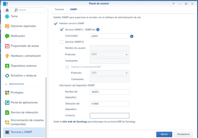Screen dimensions: 198x138
Task: Select Opciones regionales label
Action: click(23, 26)
